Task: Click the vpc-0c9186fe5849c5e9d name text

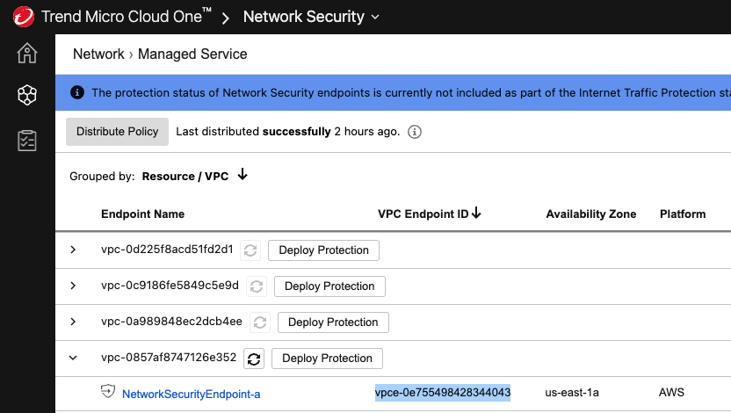Action: (170, 286)
